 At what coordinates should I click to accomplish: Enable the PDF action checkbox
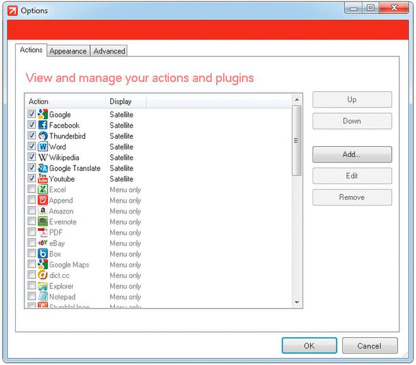click(x=32, y=232)
